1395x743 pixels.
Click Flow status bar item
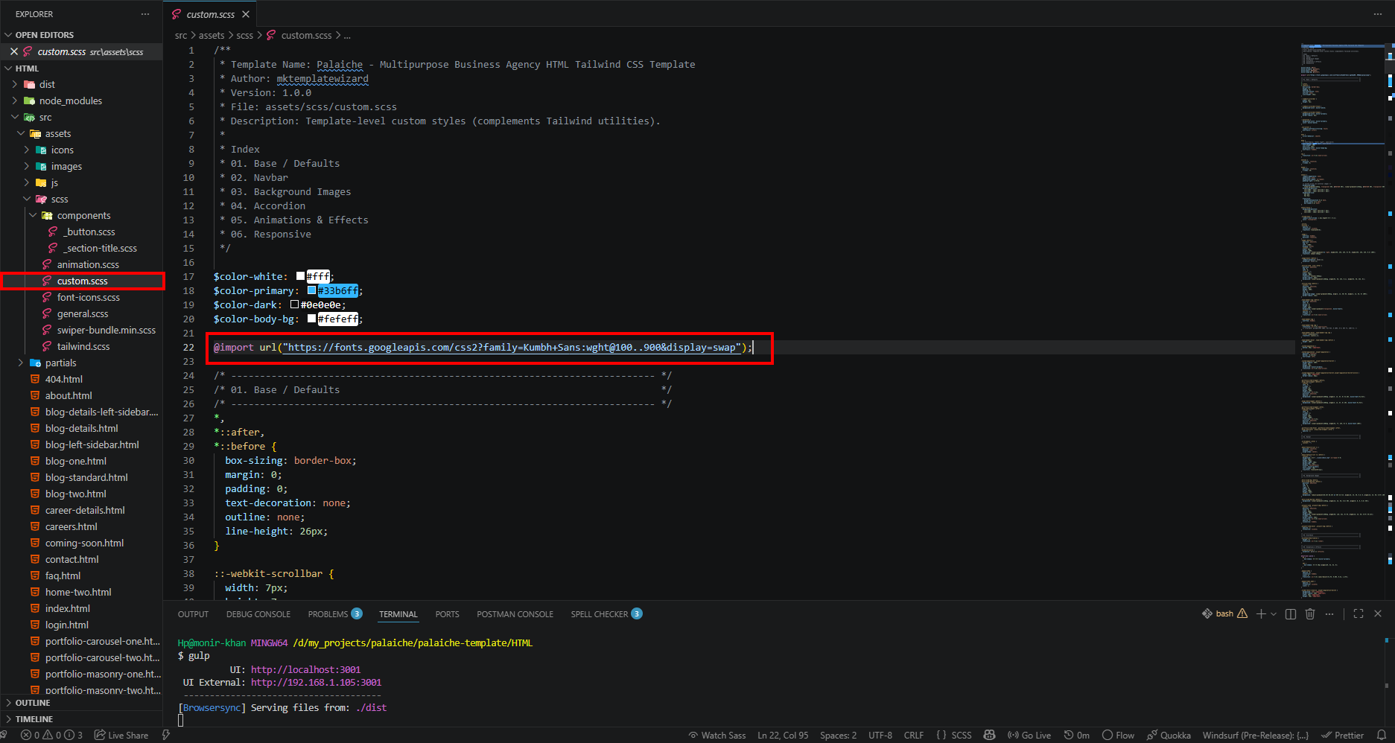tap(1118, 735)
